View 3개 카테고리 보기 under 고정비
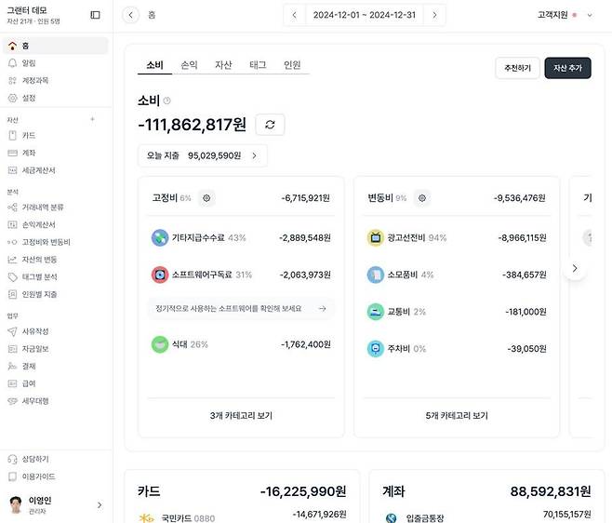Image resolution: width=612 pixels, height=523 pixels. [x=241, y=416]
